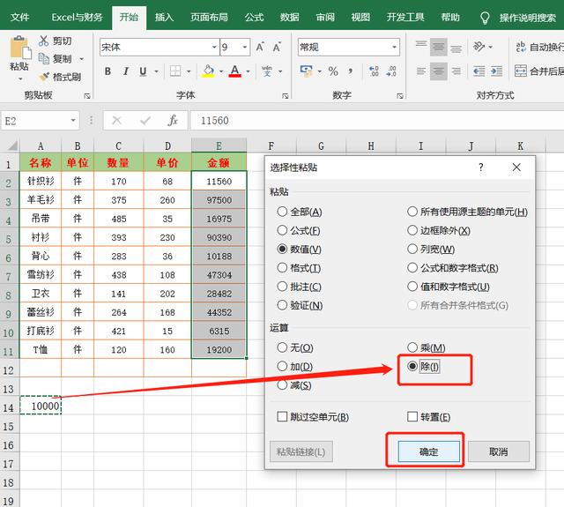Decrease font size with small A
Screen dimensions: 564x507
coord(277,47)
